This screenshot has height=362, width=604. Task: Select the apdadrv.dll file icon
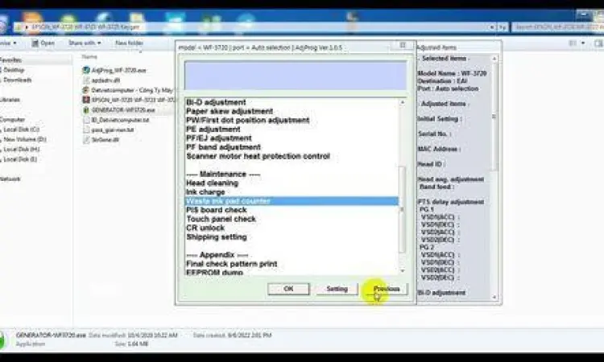click(x=86, y=80)
